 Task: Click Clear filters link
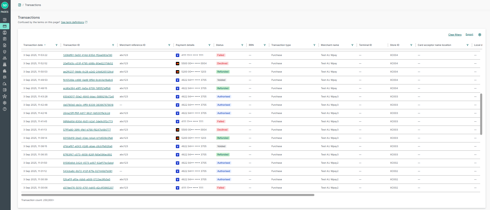(455, 35)
